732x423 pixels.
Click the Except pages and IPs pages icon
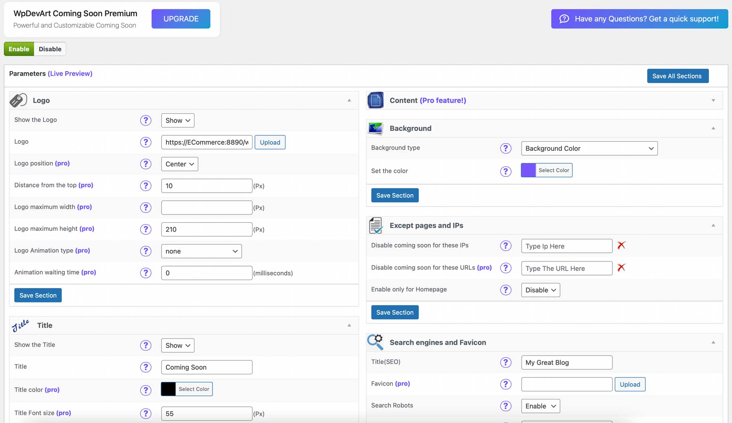click(x=375, y=226)
